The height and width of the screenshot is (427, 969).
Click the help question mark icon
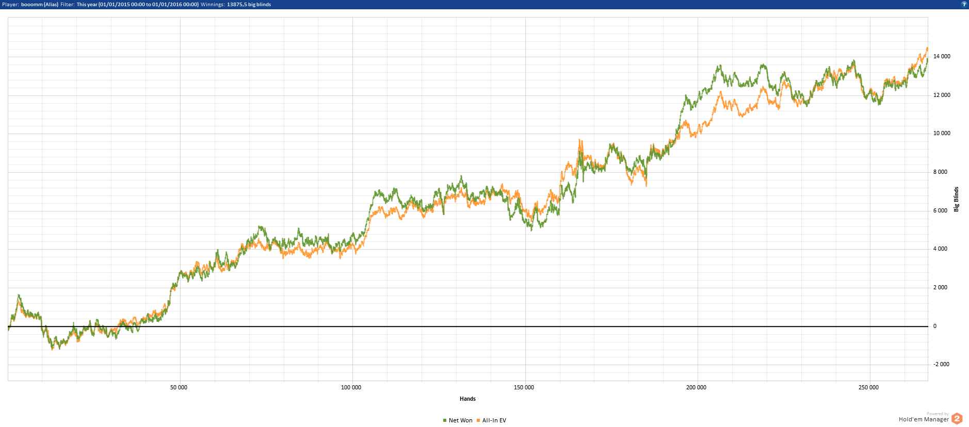(x=963, y=4)
